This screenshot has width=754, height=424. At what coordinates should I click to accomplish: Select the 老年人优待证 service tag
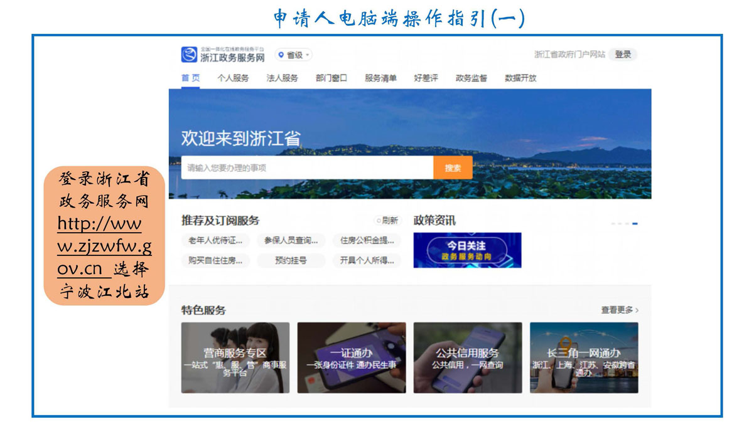(215, 240)
